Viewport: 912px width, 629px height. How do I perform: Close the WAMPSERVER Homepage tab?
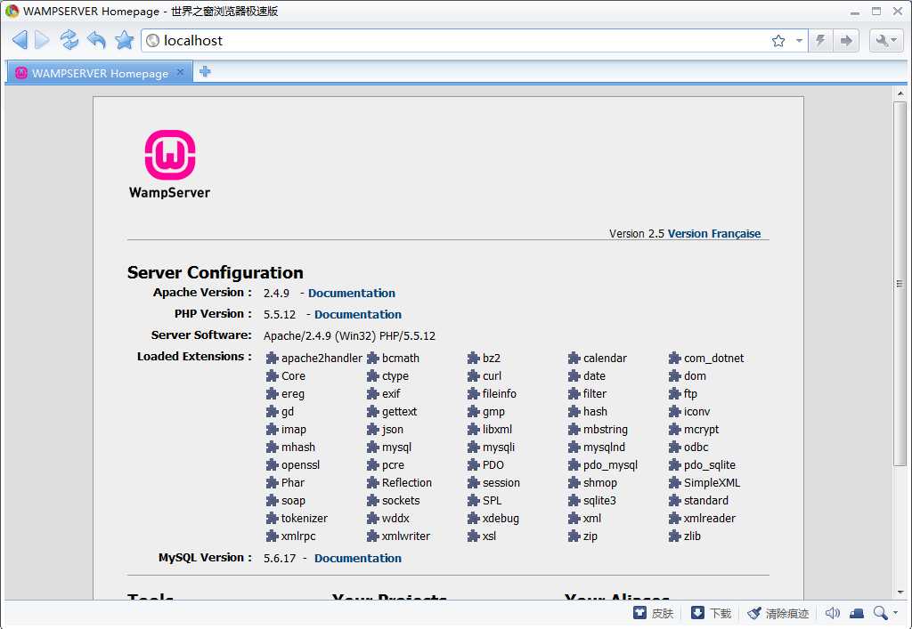pyautogui.click(x=180, y=72)
